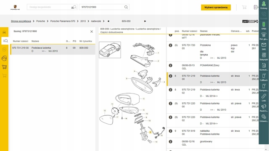Viewport: 269px width, 151px height.
Task: Click the Wybierz sprzedawcę button
Action: (x=216, y=8)
